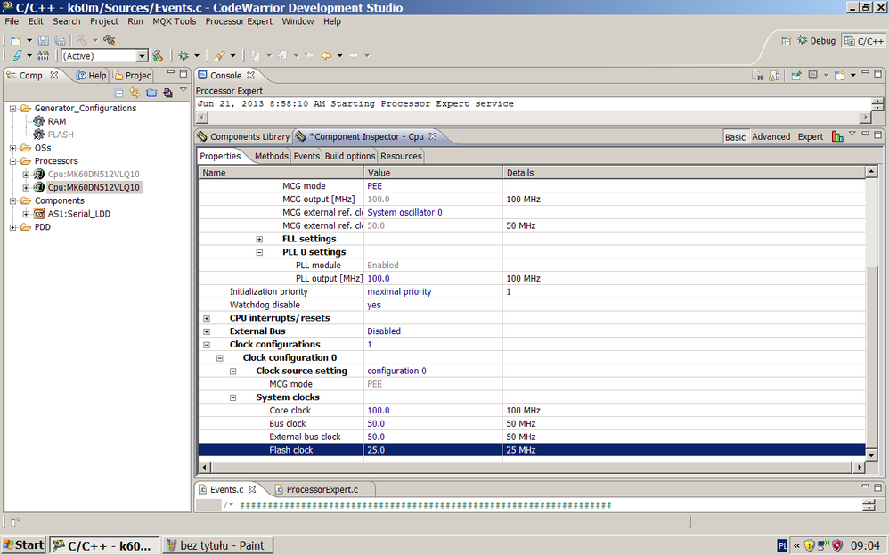Click the Pin Console icon
This screenshot has width=889, height=556.
[796, 76]
